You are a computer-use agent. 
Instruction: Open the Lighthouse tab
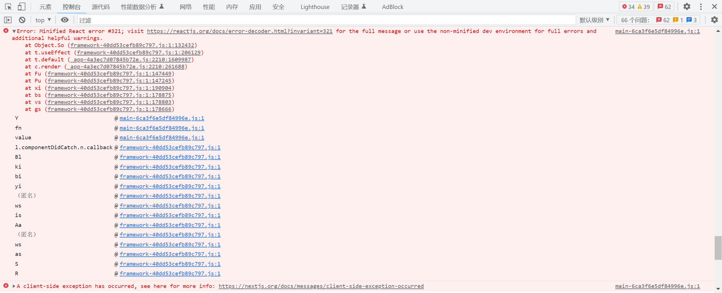point(315,7)
